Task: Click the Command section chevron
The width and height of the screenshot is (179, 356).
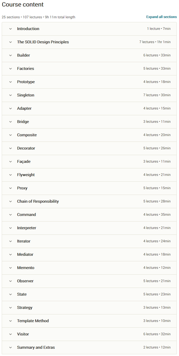Action: 10,215
